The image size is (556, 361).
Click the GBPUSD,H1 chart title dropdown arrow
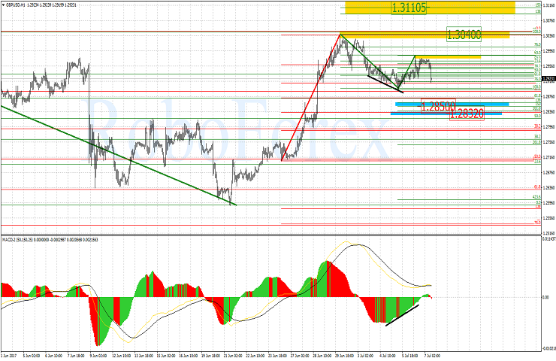pyautogui.click(x=4, y=4)
